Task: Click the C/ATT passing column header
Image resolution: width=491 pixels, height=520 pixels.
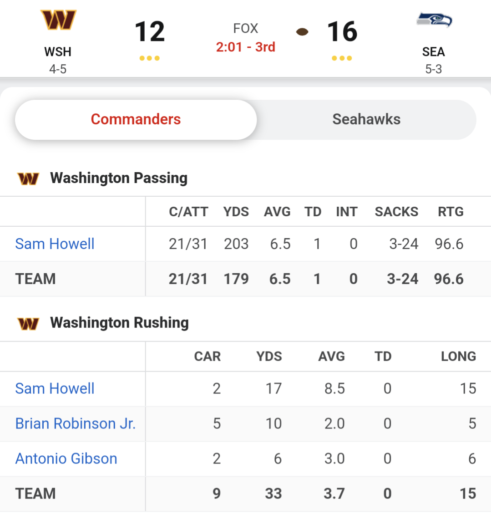Action: pyautogui.click(x=188, y=212)
